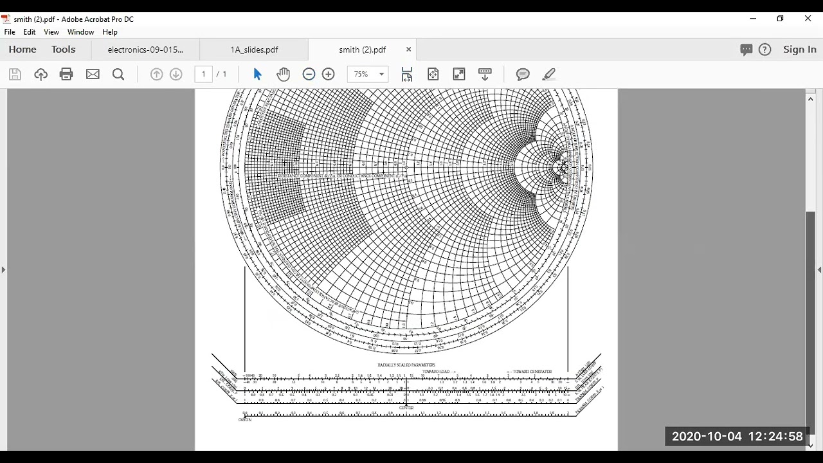
Task: Click the page number input field
Action: [x=204, y=75]
